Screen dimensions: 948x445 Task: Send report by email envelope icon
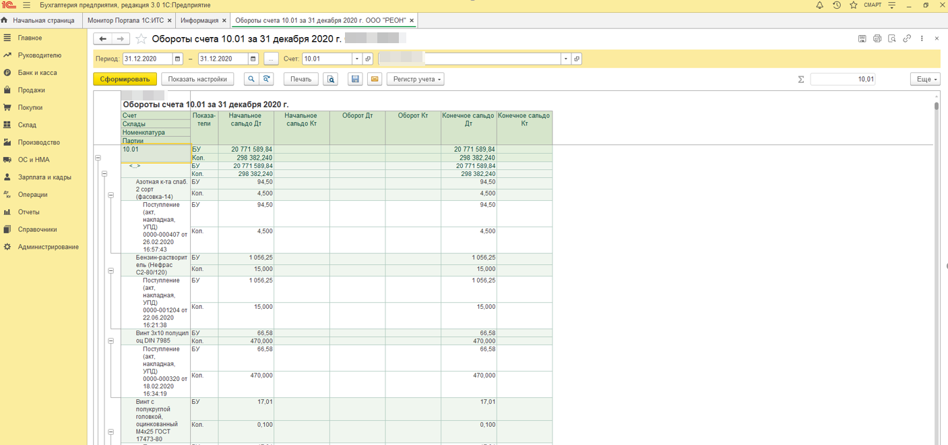[x=375, y=80]
